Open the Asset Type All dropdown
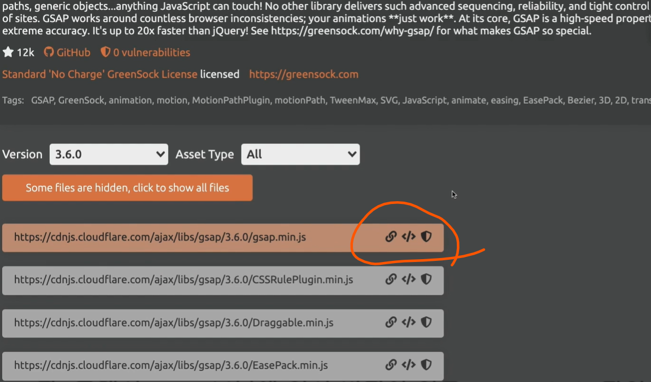The width and height of the screenshot is (651, 382). (x=300, y=154)
